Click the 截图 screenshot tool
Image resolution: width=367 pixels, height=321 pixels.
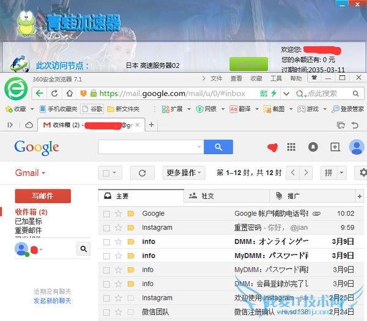click(x=274, y=109)
